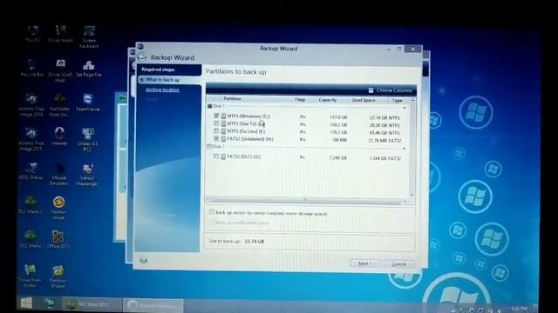
Task: Launch the Set Page File shortcut
Action: [x=89, y=69]
